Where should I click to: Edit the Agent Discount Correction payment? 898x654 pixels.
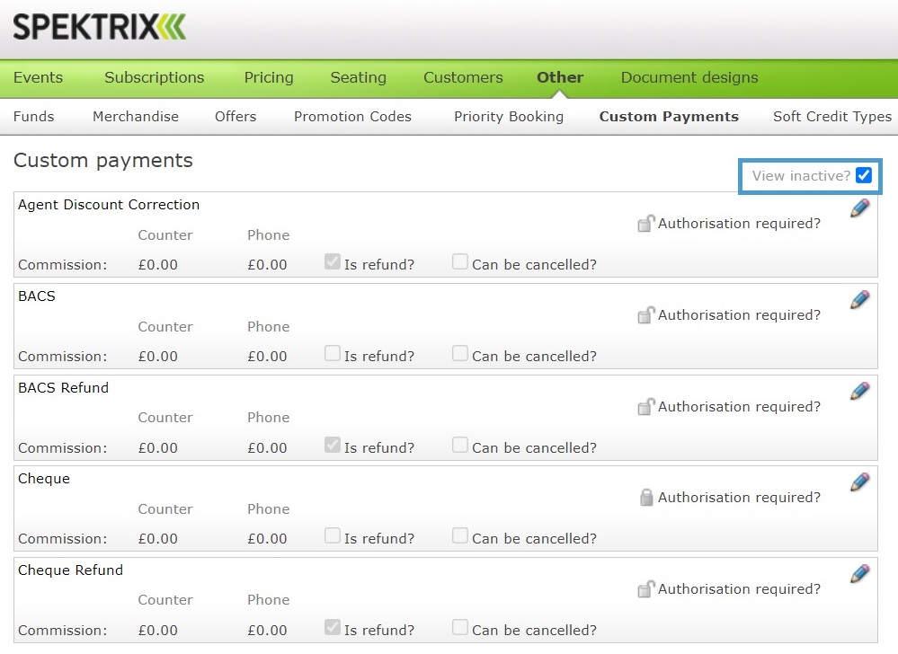(x=859, y=208)
